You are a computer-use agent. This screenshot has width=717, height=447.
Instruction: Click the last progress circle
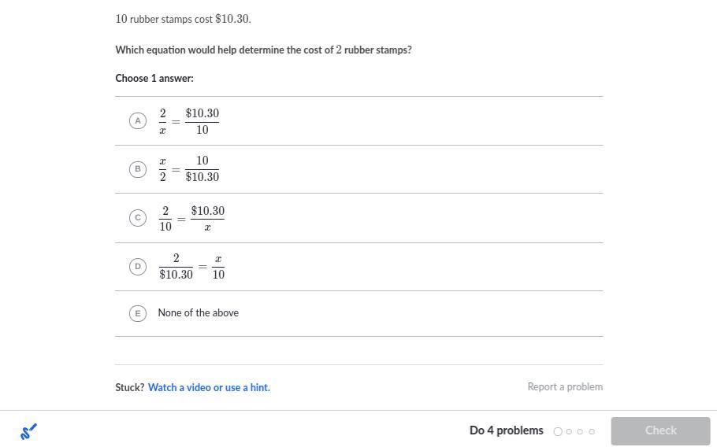click(x=592, y=431)
